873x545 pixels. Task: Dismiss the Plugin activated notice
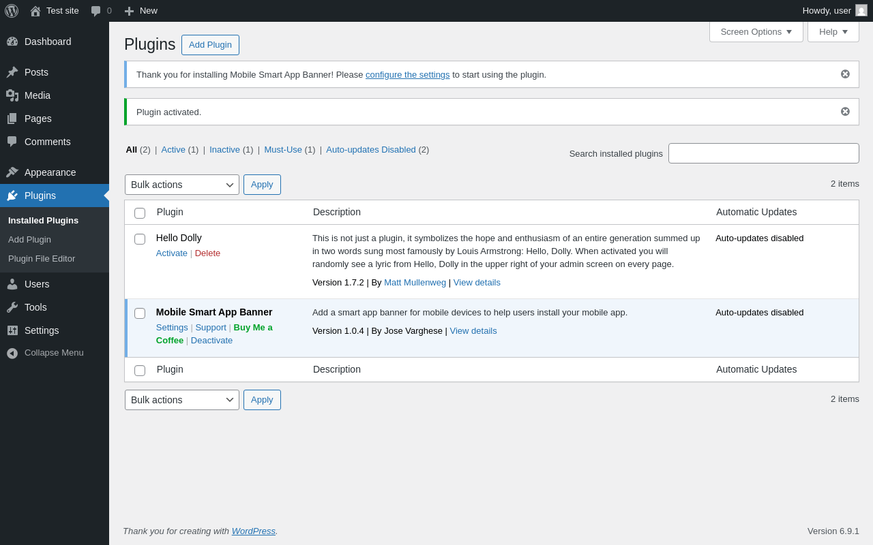tap(845, 112)
